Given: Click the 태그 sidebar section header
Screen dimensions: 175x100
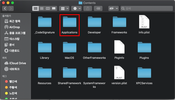Looking at the screenshot, I should point(4,76).
